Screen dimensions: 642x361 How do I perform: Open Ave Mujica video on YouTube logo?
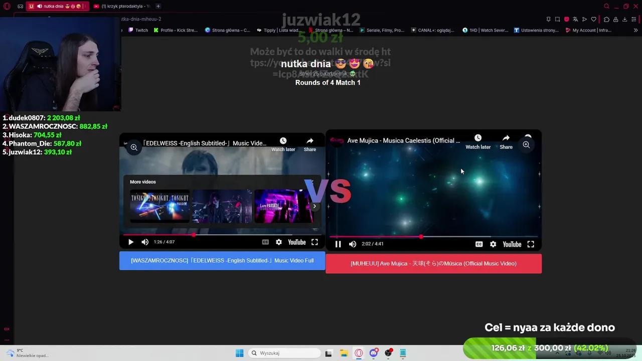pos(512,244)
